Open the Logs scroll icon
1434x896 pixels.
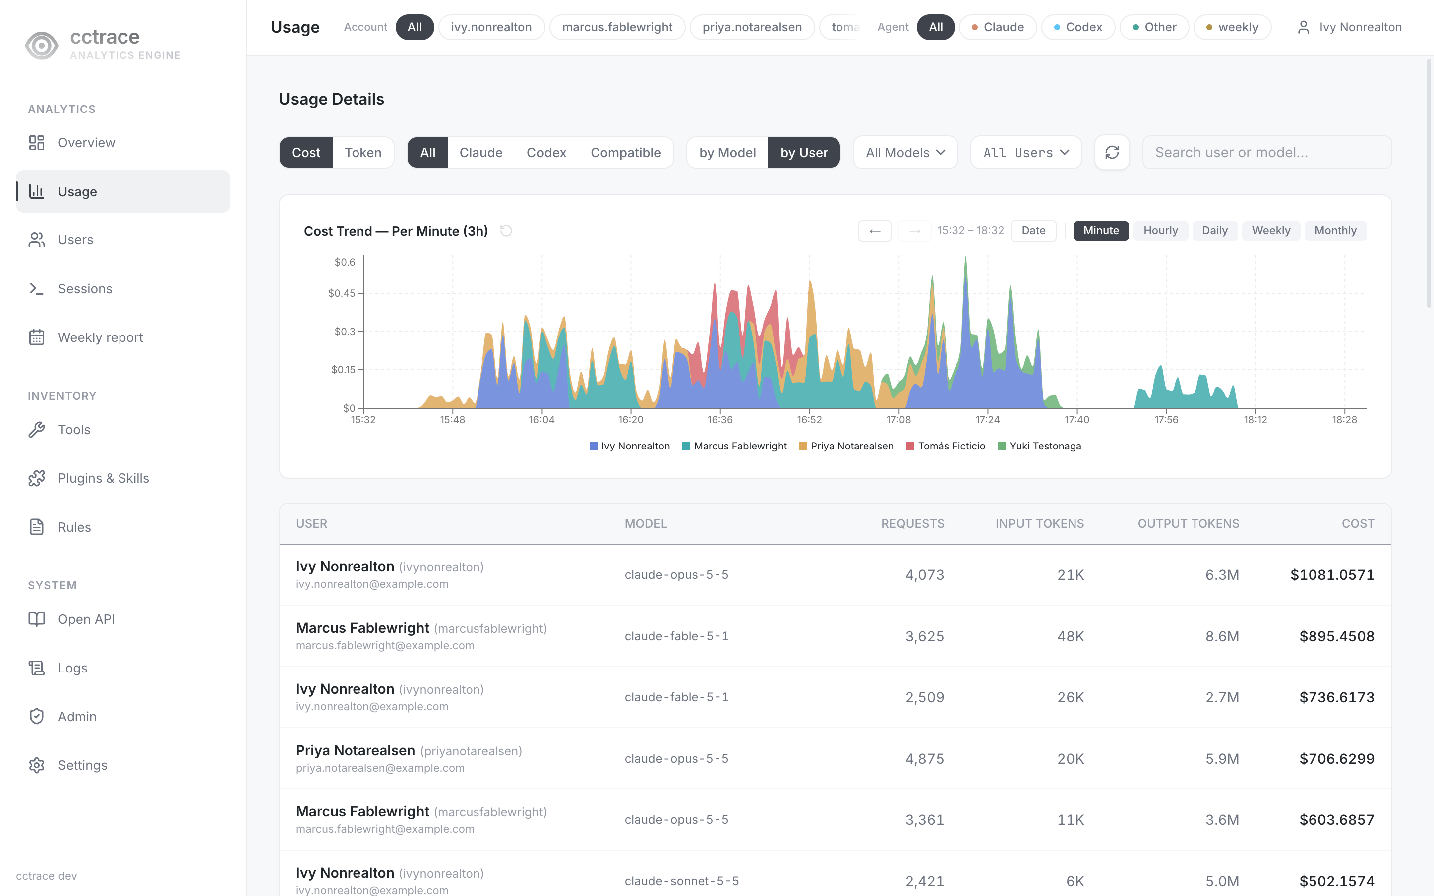[x=37, y=668]
